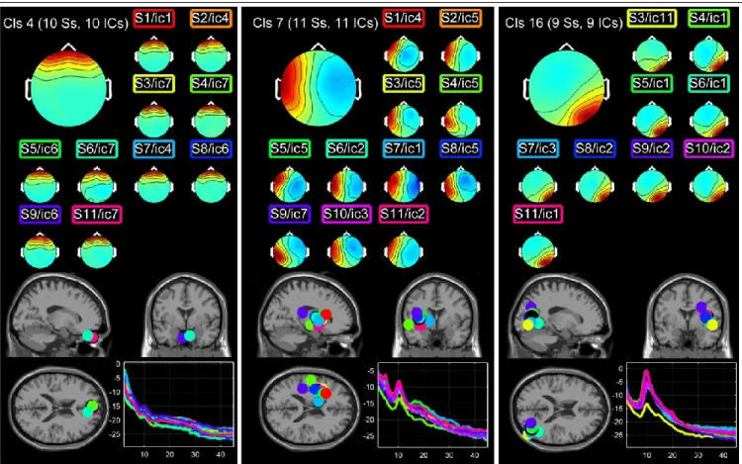The width and height of the screenshot is (742, 464).
Task: Click the Cls 16 axial brain slice
Action: point(558,410)
